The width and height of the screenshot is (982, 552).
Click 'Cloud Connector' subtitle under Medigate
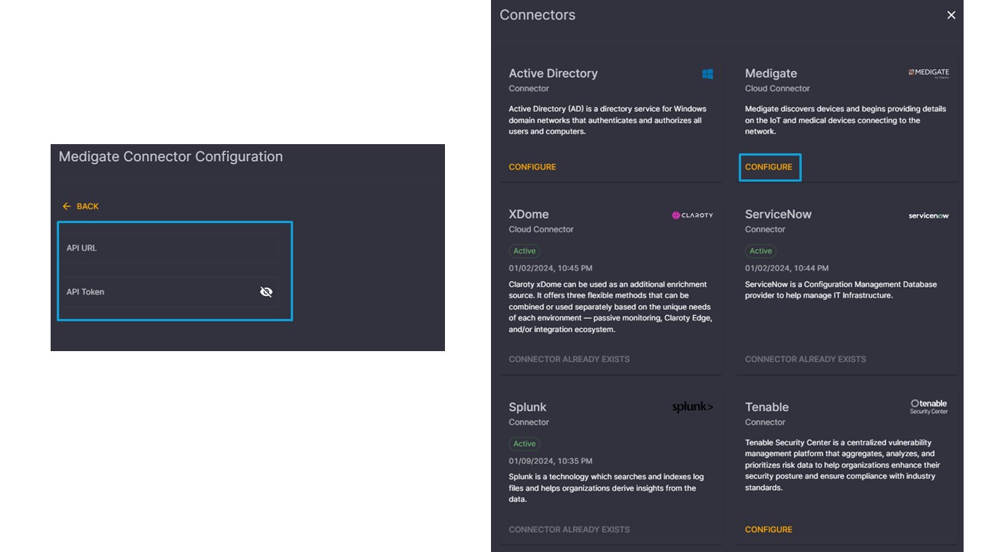coord(777,89)
